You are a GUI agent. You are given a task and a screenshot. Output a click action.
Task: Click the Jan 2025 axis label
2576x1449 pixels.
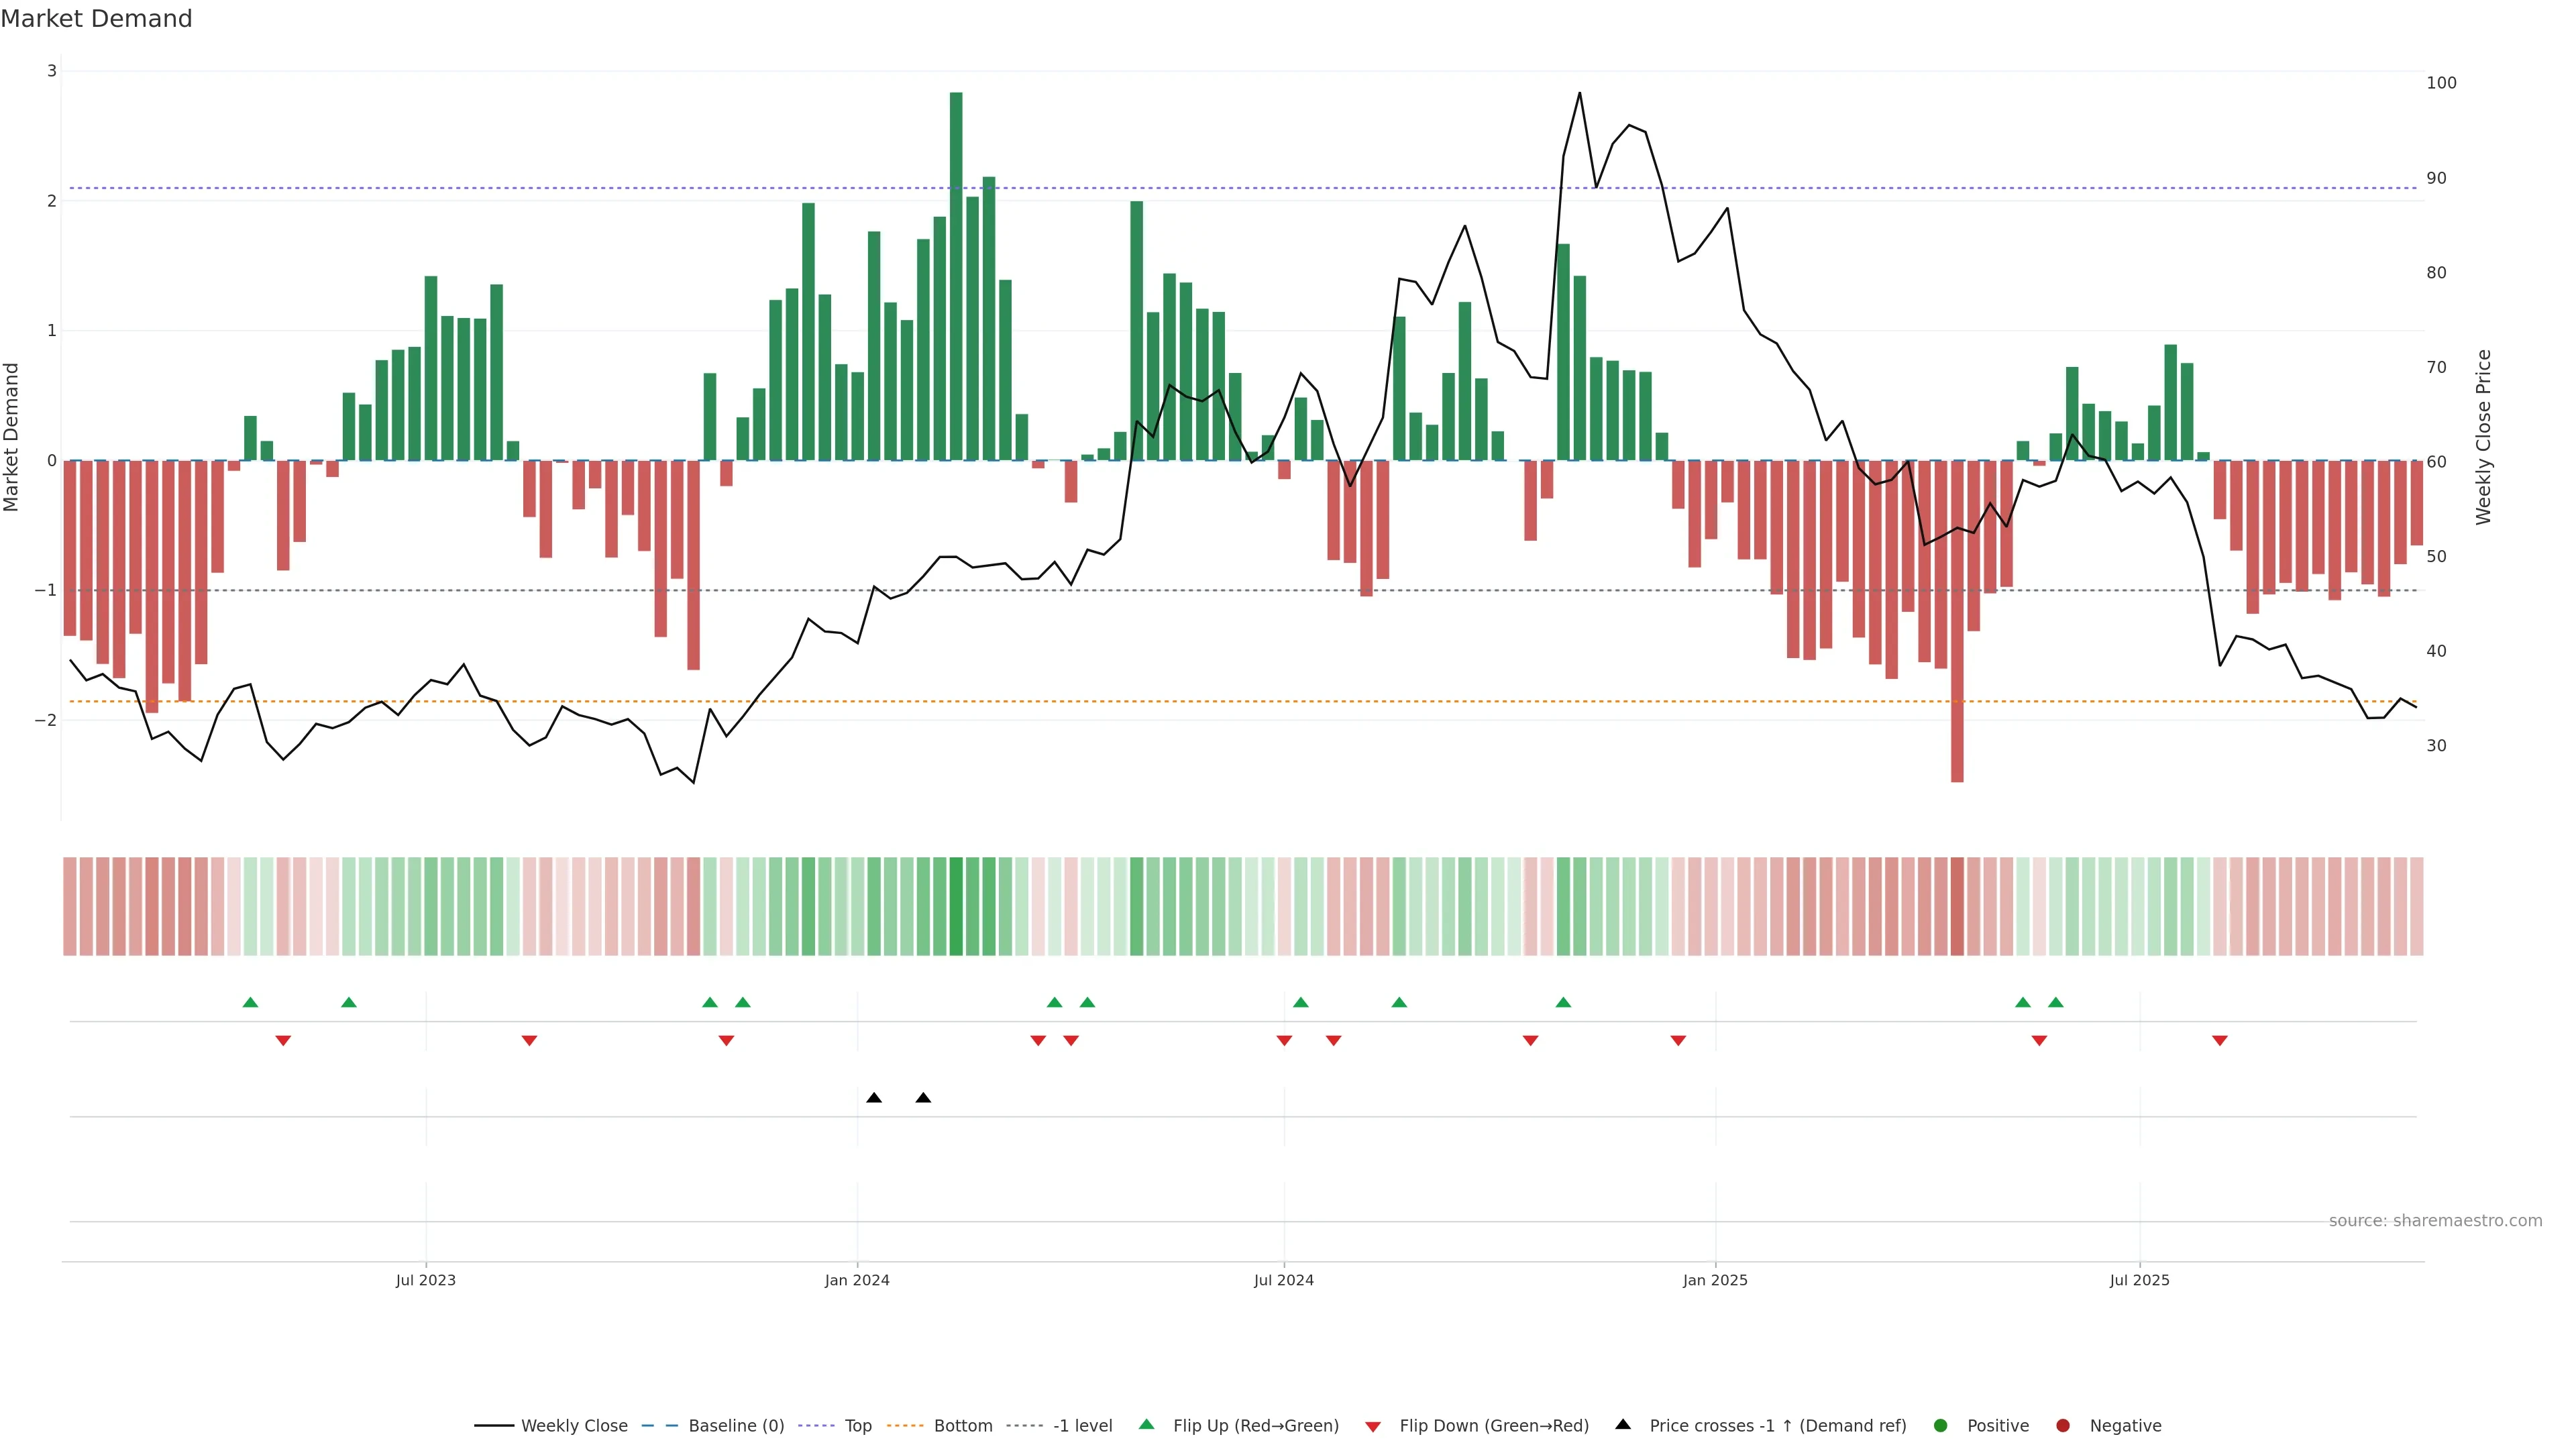[1715, 1280]
